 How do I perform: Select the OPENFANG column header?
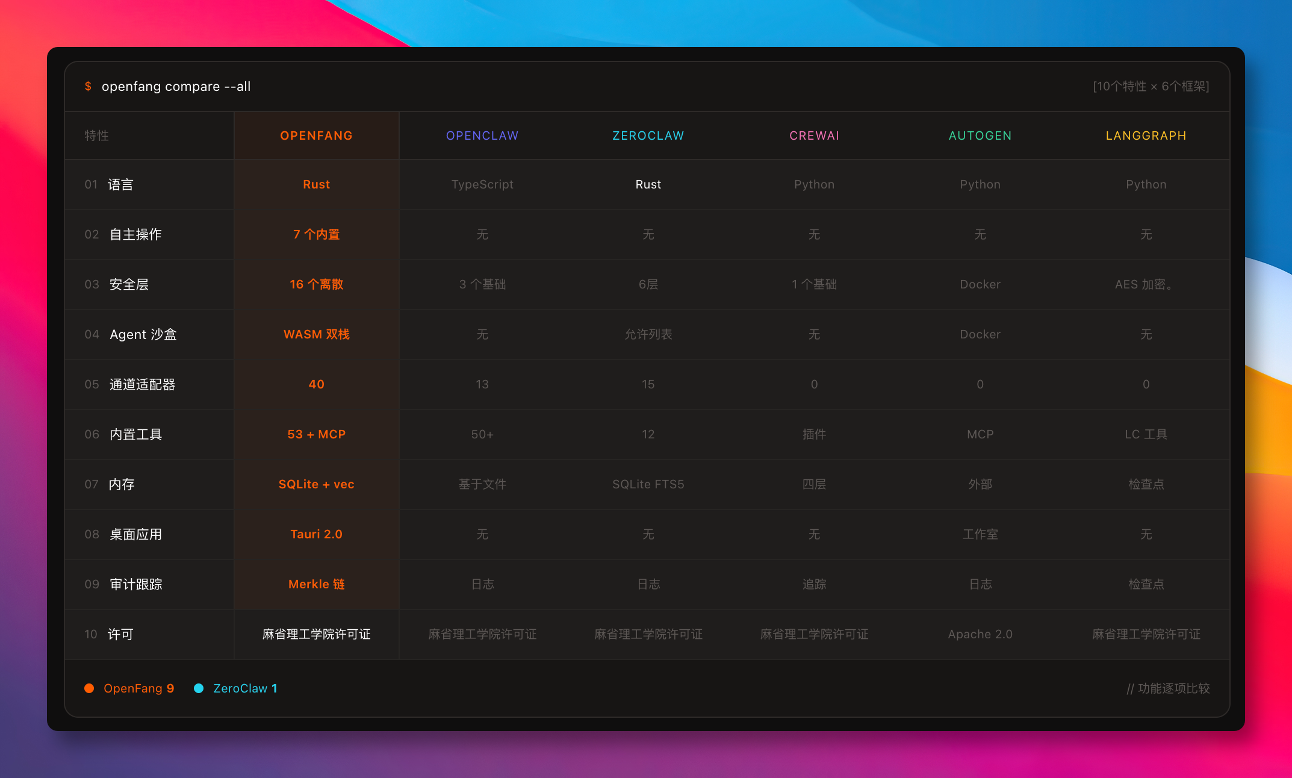coord(316,135)
